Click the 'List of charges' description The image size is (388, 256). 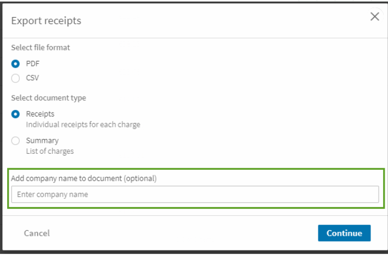49,151
